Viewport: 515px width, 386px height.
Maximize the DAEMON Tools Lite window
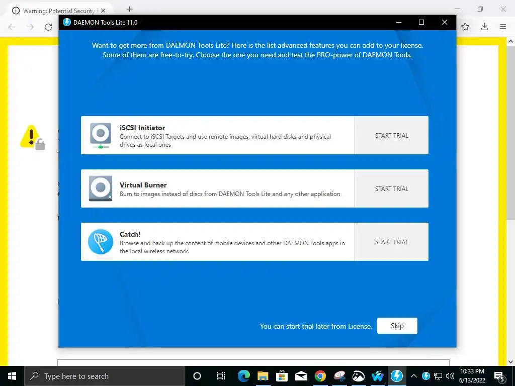(x=421, y=22)
